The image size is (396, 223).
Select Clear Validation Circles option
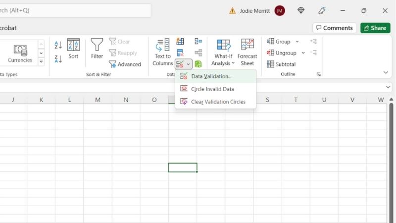pos(218,102)
